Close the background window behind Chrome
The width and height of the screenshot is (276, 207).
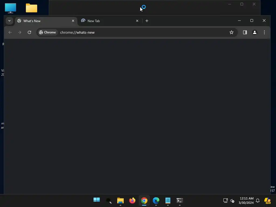click(x=254, y=4)
